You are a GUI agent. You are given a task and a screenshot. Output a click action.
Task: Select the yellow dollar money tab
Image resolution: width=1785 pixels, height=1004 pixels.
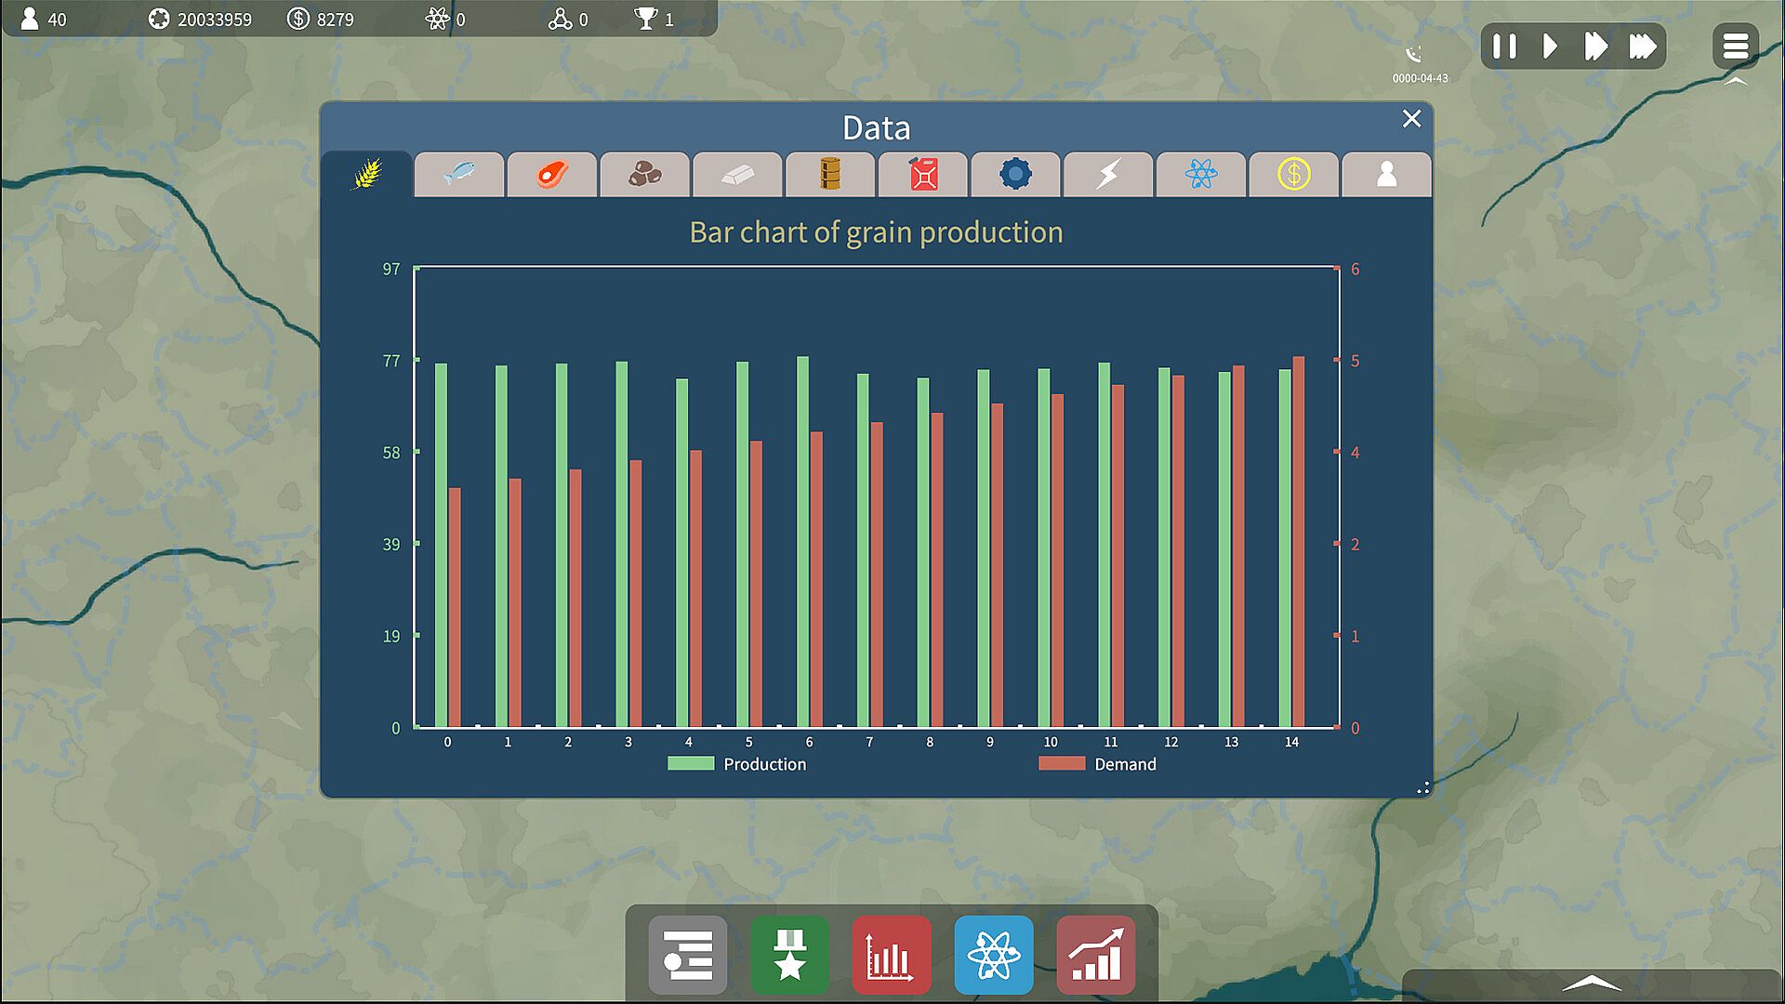point(1293,174)
